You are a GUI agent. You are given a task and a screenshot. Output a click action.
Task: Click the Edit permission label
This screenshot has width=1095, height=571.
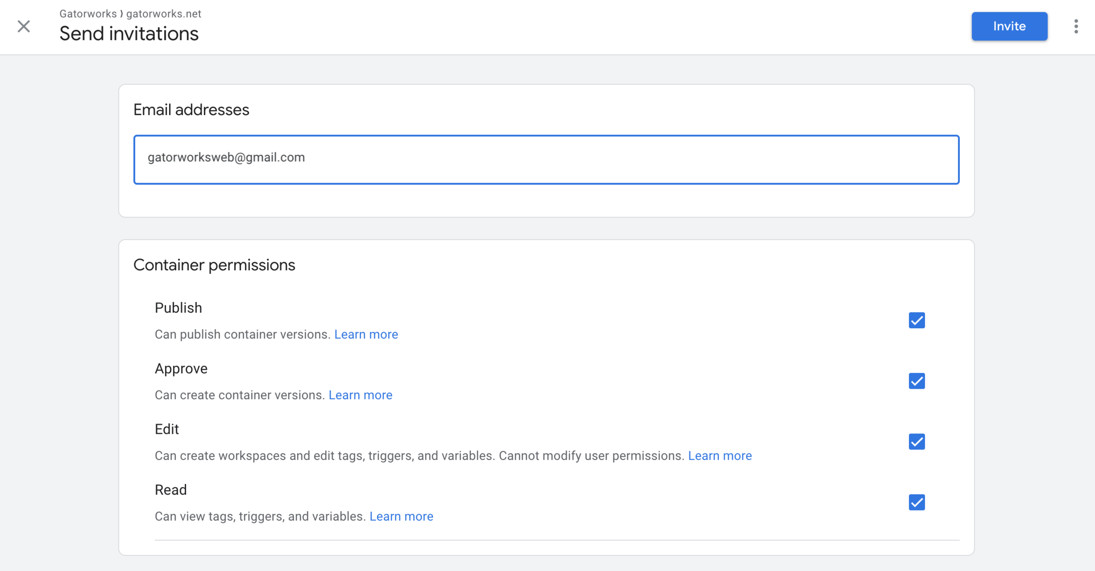(x=167, y=429)
